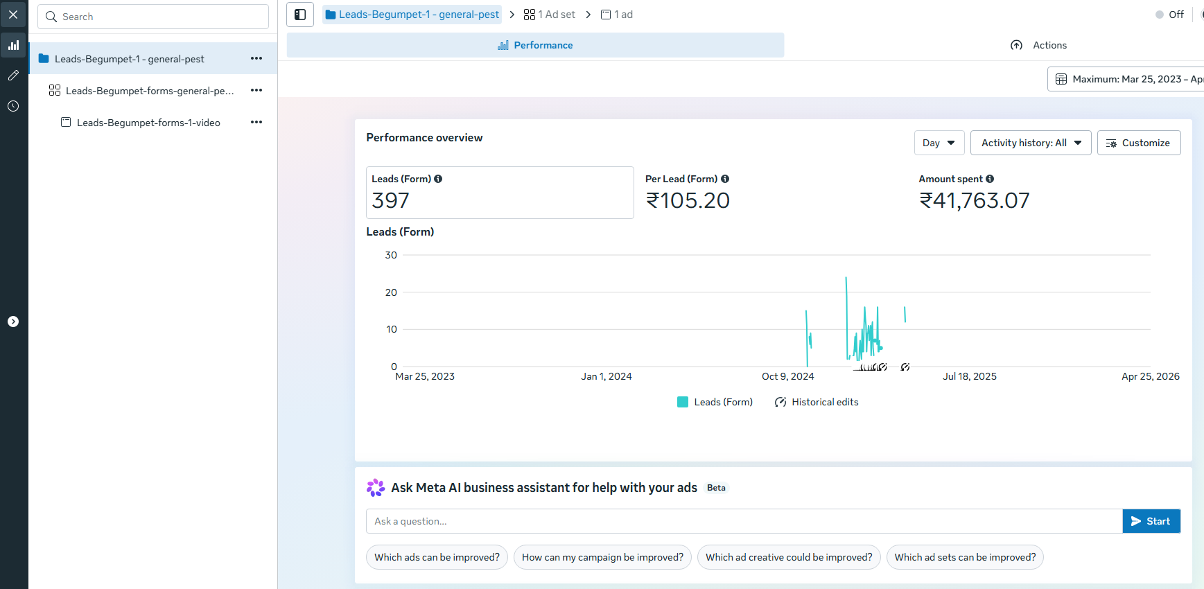
Task: Open Activity history: All dropdown
Action: pos(1030,143)
